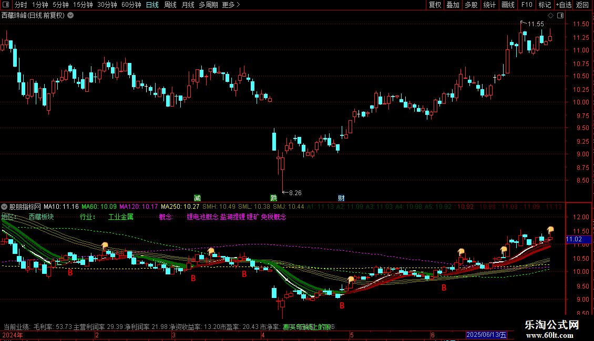Click the 2025/06/13/五 date marker
Screen dimensions: 594x341
coord(486,335)
